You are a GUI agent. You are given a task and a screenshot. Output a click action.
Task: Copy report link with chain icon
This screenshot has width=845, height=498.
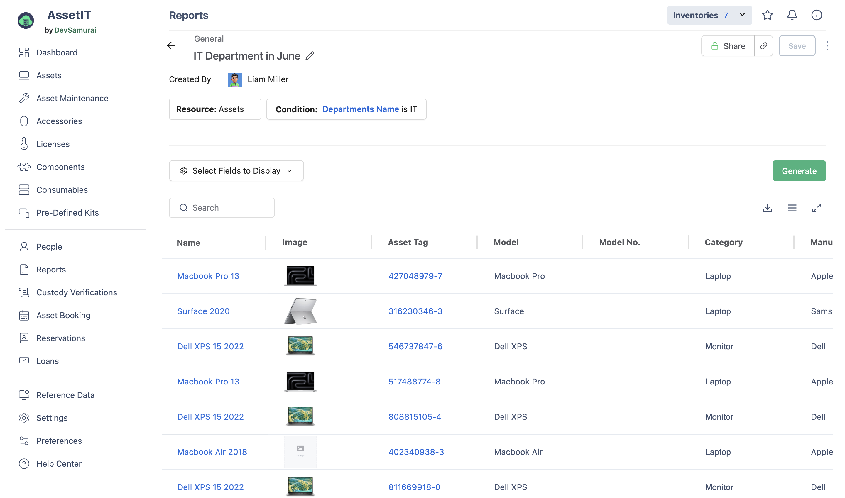764,46
